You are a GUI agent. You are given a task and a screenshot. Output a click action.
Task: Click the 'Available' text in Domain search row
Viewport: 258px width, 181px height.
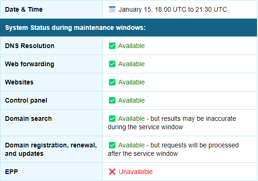(132, 118)
